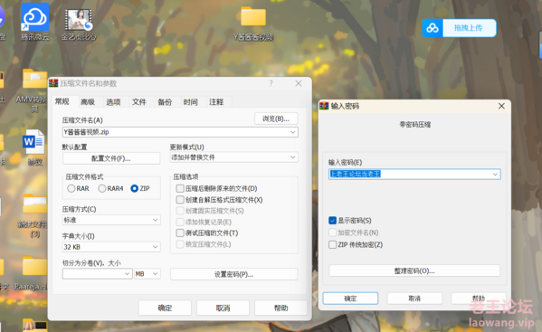Open the 压缩方式 dropdown
The image size is (542, 332).
coord(111,220)
